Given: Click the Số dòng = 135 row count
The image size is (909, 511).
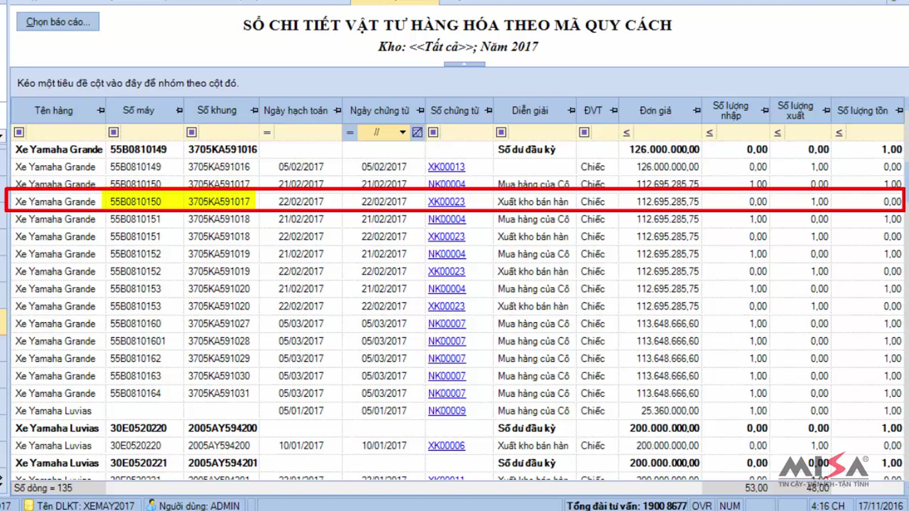Looking at the screenshot, I should (x=43, y=488).
